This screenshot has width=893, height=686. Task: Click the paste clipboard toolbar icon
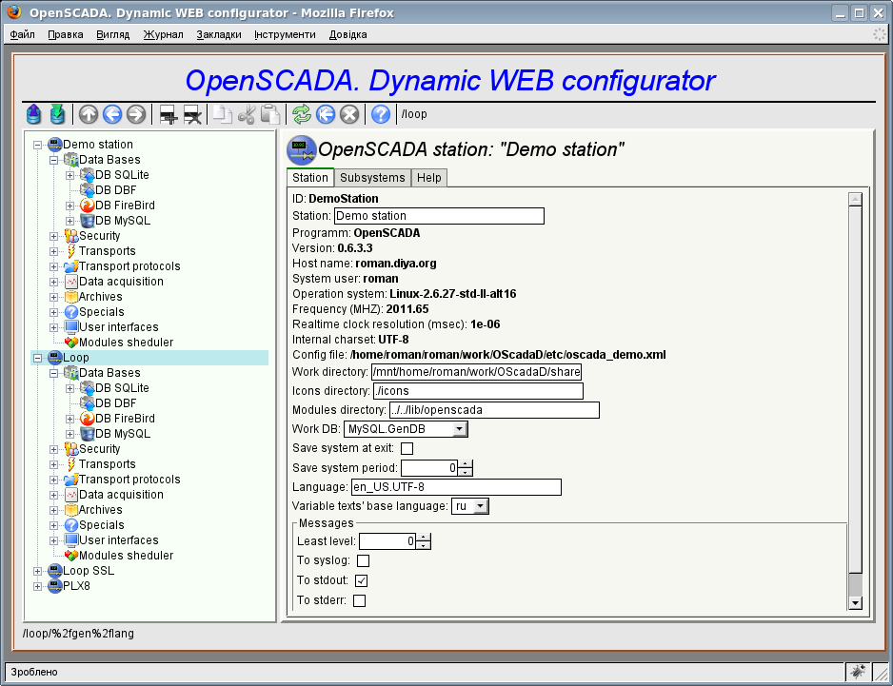point(270,114)
